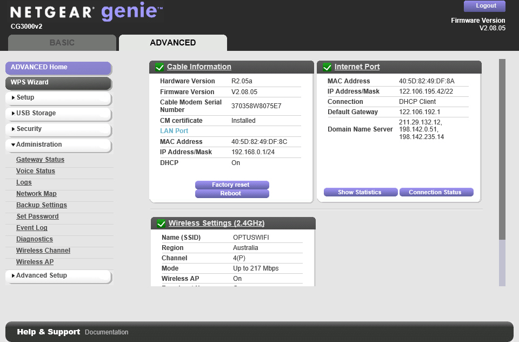This screenshot has width=519, height=342.
Task: Collapse the Administration section
Action: click(58, 145)
